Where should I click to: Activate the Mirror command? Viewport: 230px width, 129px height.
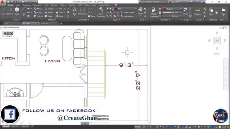coord(49,13)
